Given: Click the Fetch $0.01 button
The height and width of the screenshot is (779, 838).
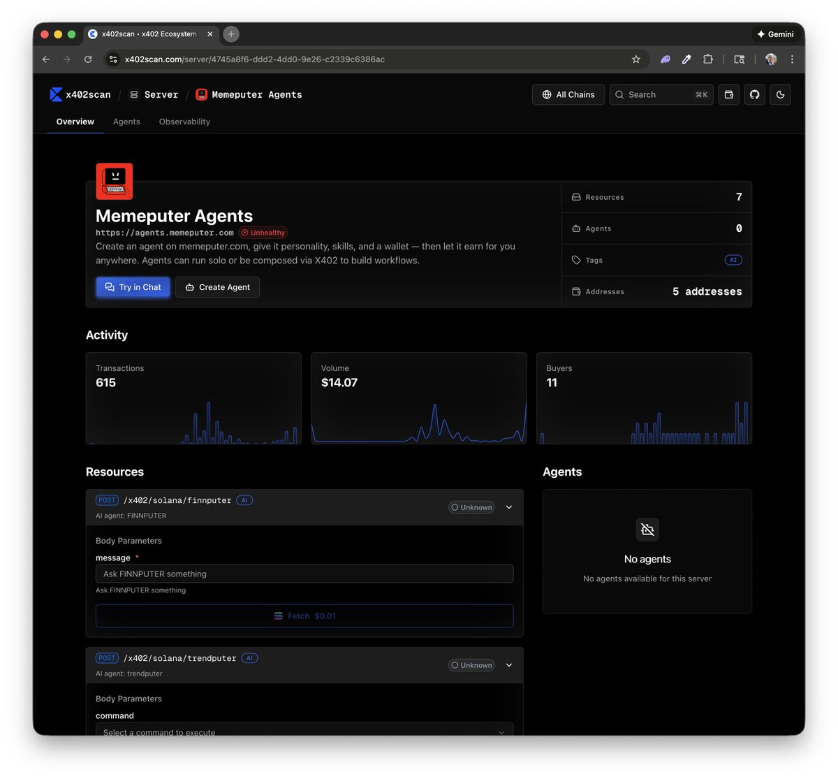Looking at the screenshot, I should coord(304,616).
